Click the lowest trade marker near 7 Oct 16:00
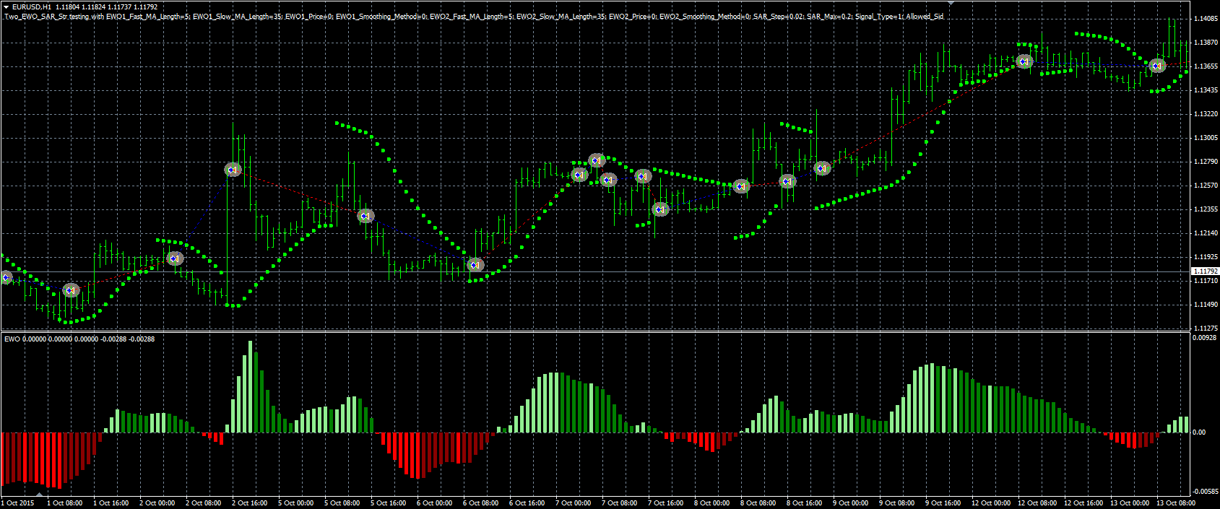Image resolution: width=1220 pixels, height=509 pixels. click(660, 209)
